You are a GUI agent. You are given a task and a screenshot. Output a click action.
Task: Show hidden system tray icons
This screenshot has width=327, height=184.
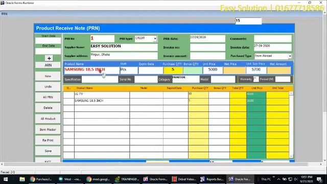click(278, 179)
